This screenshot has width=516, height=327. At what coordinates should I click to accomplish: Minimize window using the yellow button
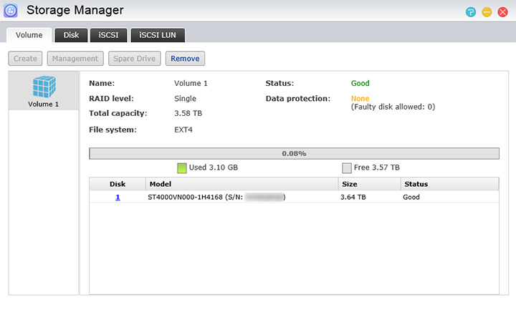487,12
